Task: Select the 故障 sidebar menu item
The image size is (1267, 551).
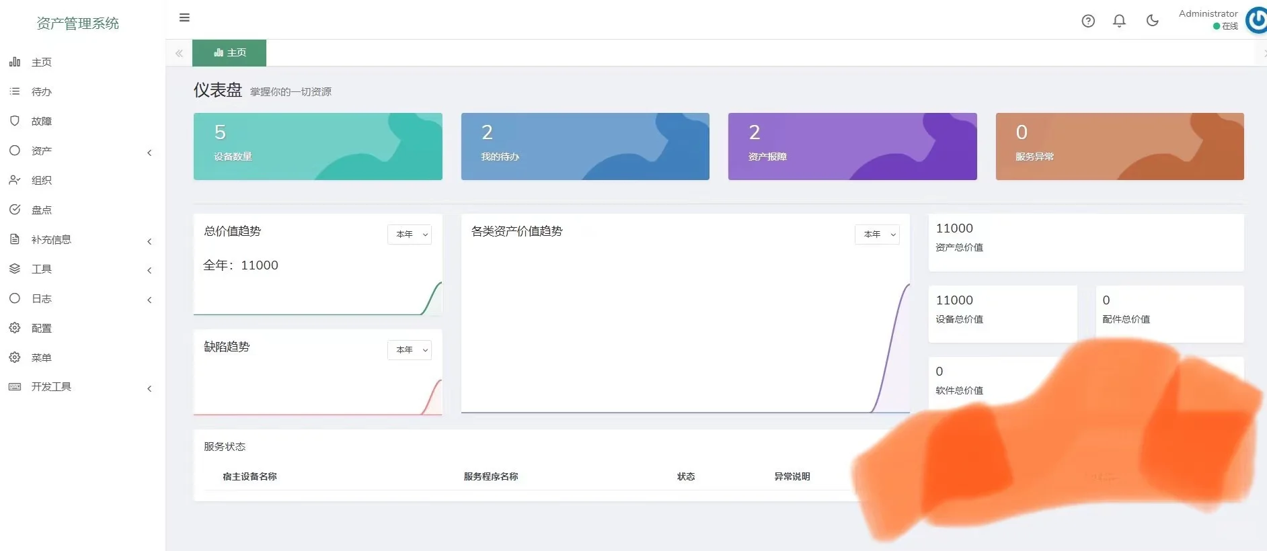Action: 83,121
